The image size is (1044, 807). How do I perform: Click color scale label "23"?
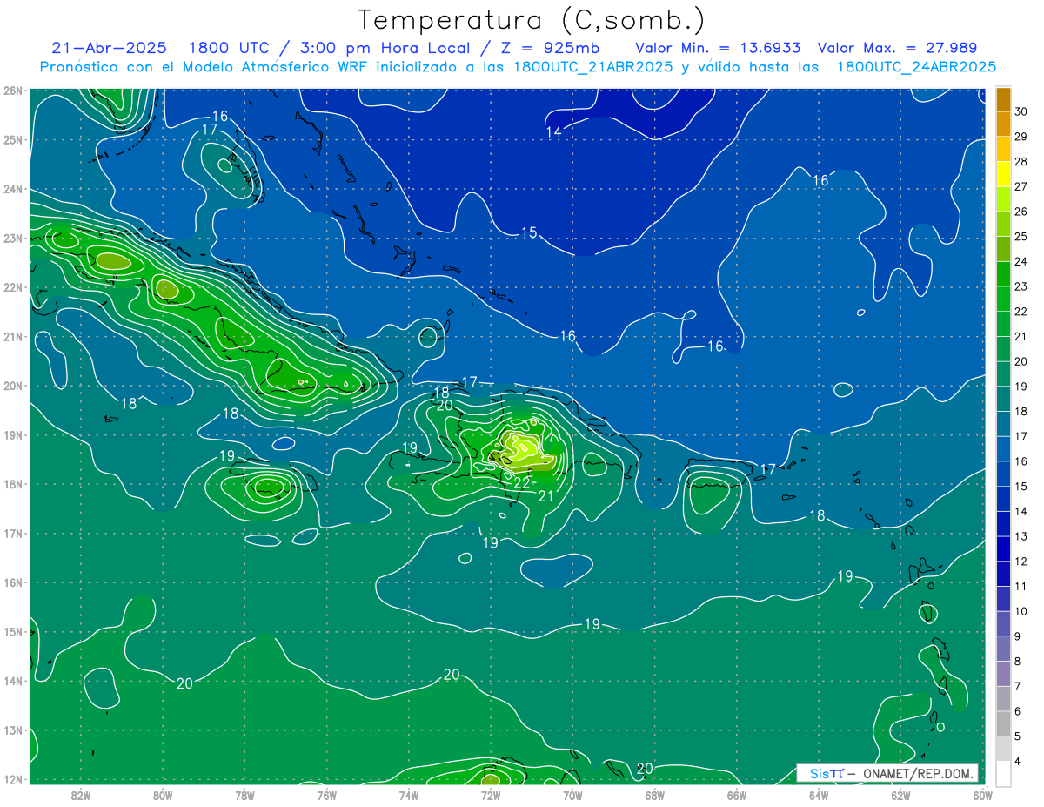(1021, 286)
